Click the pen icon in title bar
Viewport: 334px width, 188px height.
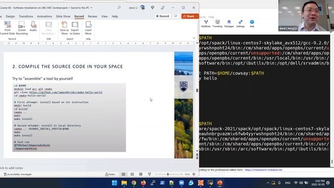[162, 8]
